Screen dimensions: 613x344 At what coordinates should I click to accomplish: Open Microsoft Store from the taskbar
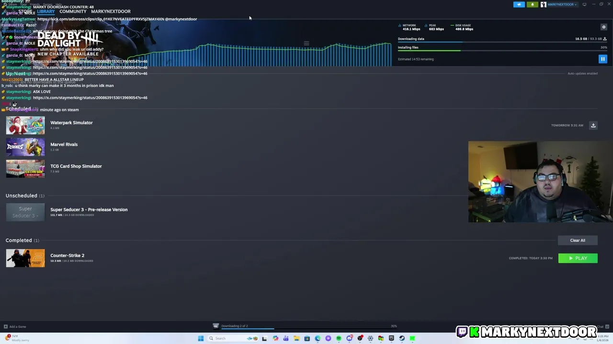point(307,338)
